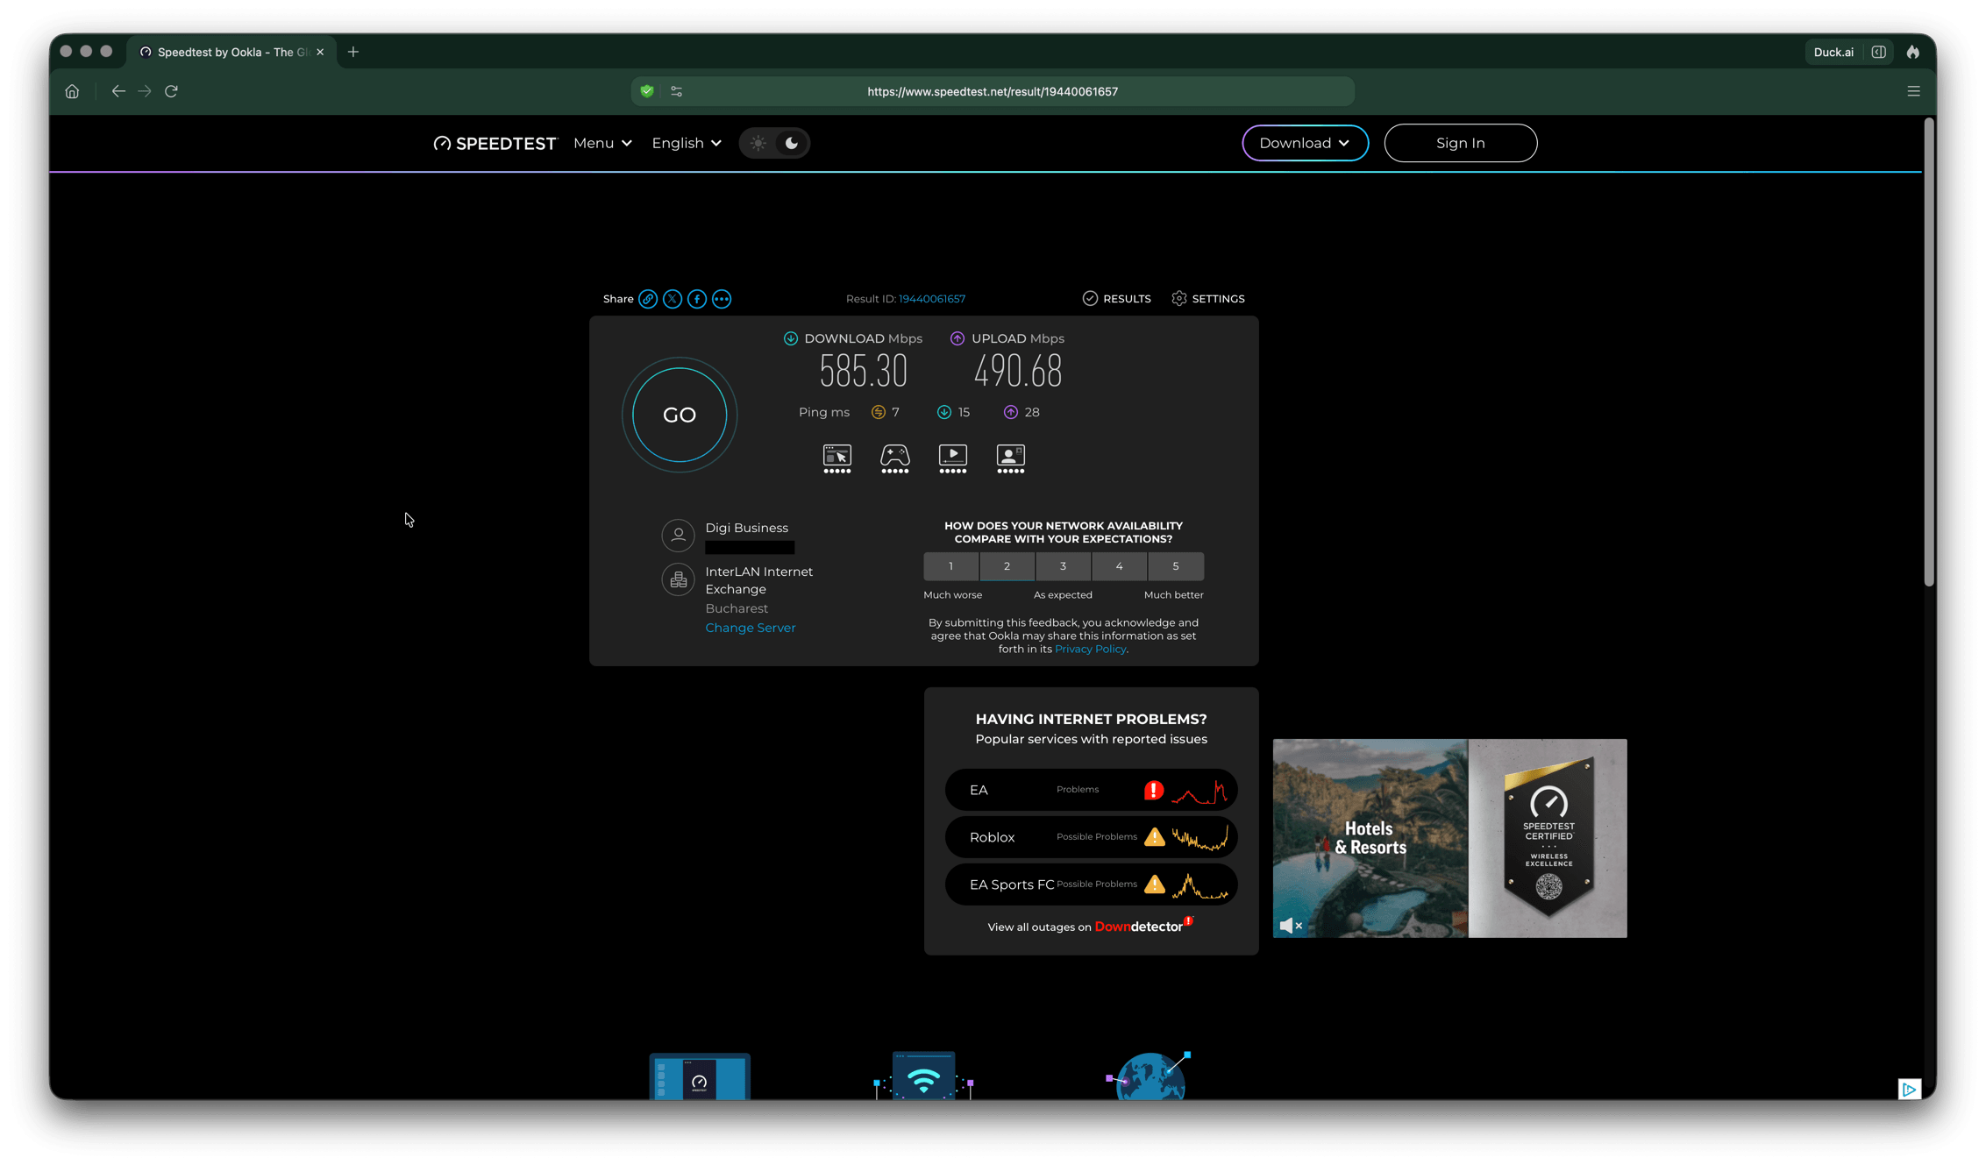Image resolution: width=1986 pixels, height=1165 pixels.
Task: Open result ID 19440061657 link
Action: click(x=932, y=299)
